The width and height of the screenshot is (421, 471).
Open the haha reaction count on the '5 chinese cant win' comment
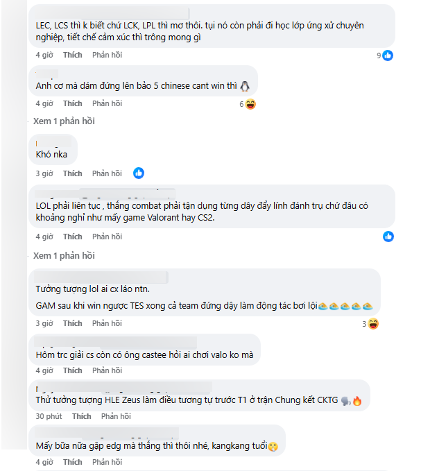(x=248, y=104)
